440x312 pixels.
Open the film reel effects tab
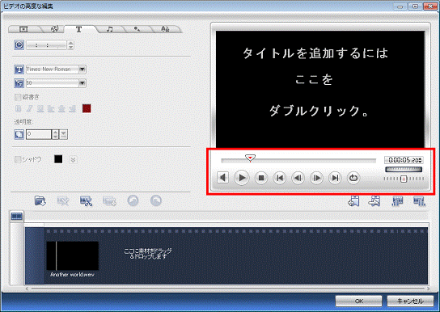tap(55, 29)
